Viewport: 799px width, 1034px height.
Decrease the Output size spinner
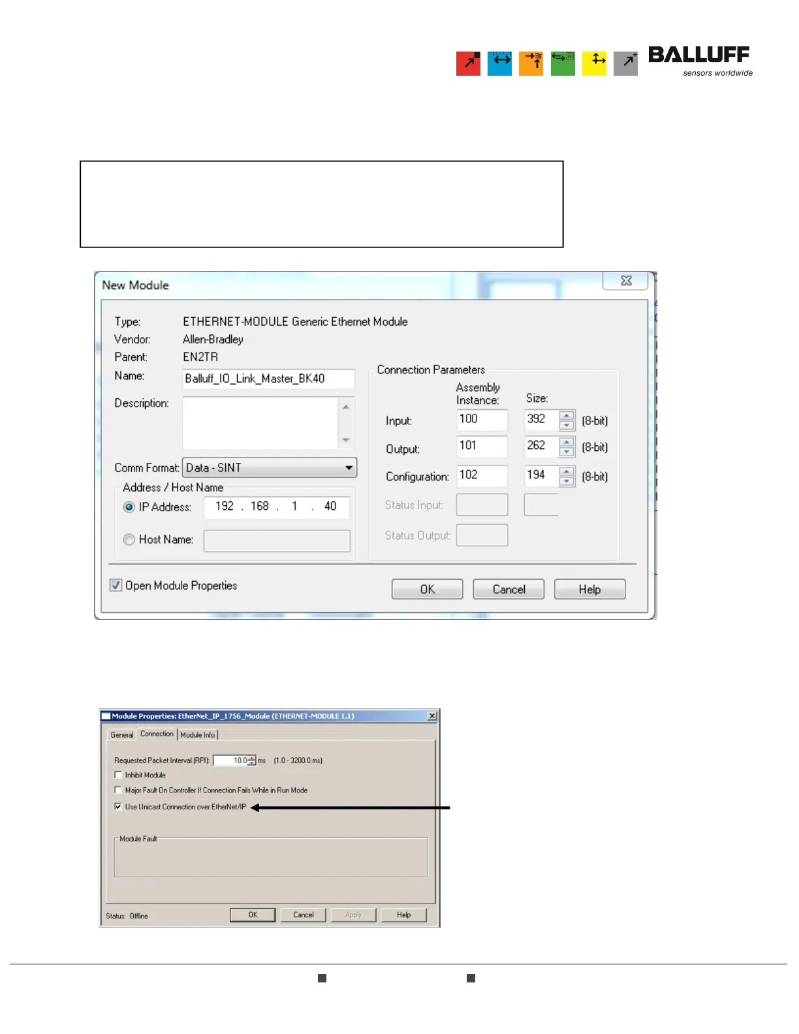click(x=567, y=452)
